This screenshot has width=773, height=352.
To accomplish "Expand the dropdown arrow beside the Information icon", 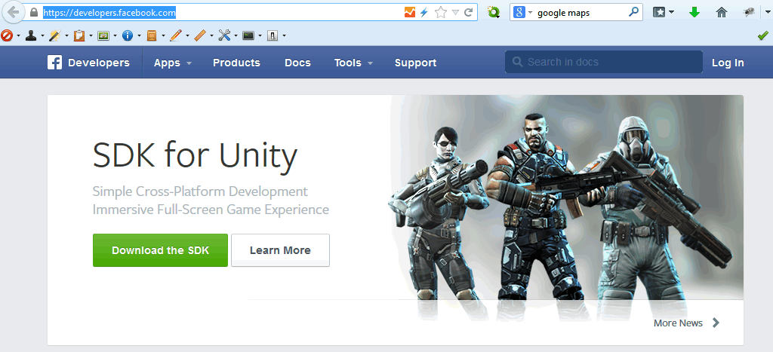I will (139, 36).
